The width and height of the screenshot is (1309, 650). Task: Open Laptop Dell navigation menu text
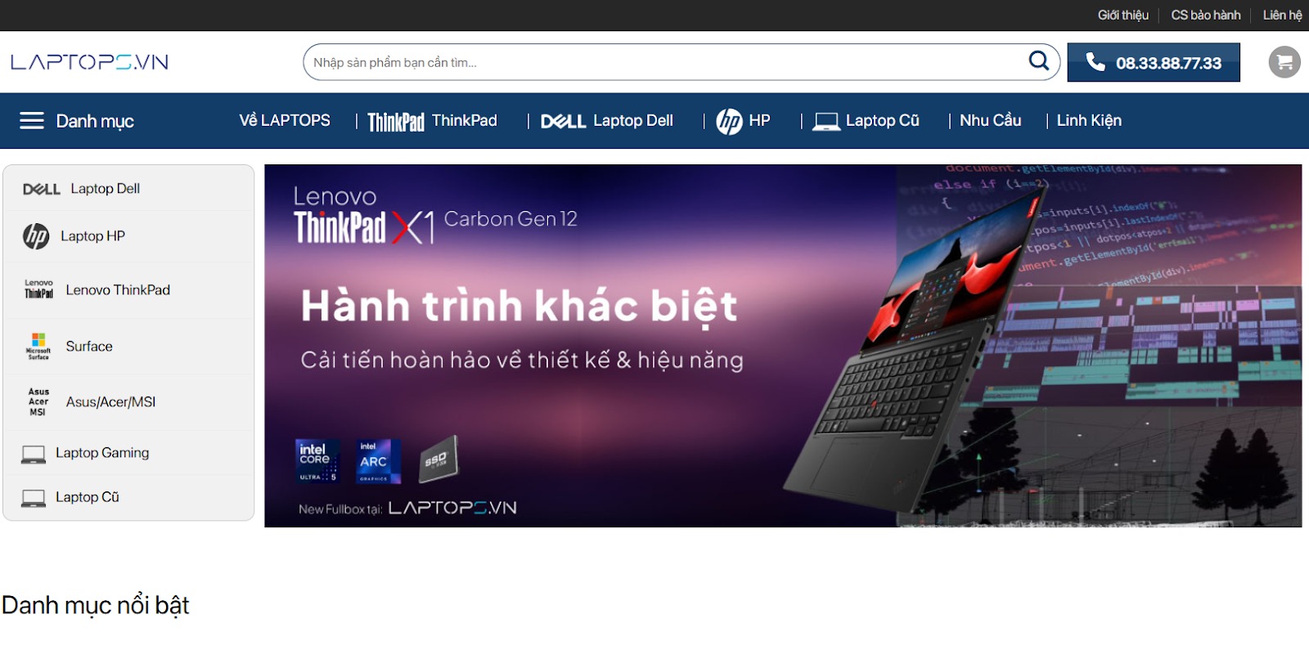click(633, 121)
